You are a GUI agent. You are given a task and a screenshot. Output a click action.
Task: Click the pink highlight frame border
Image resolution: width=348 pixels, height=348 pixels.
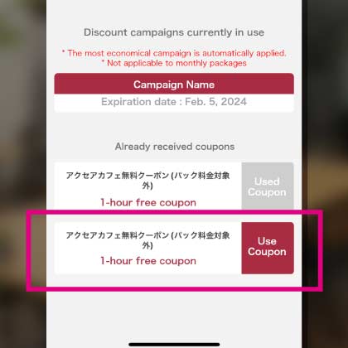[174, 289]
